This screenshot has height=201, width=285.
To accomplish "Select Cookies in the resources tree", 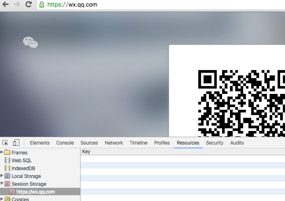I will pos(20,199).
